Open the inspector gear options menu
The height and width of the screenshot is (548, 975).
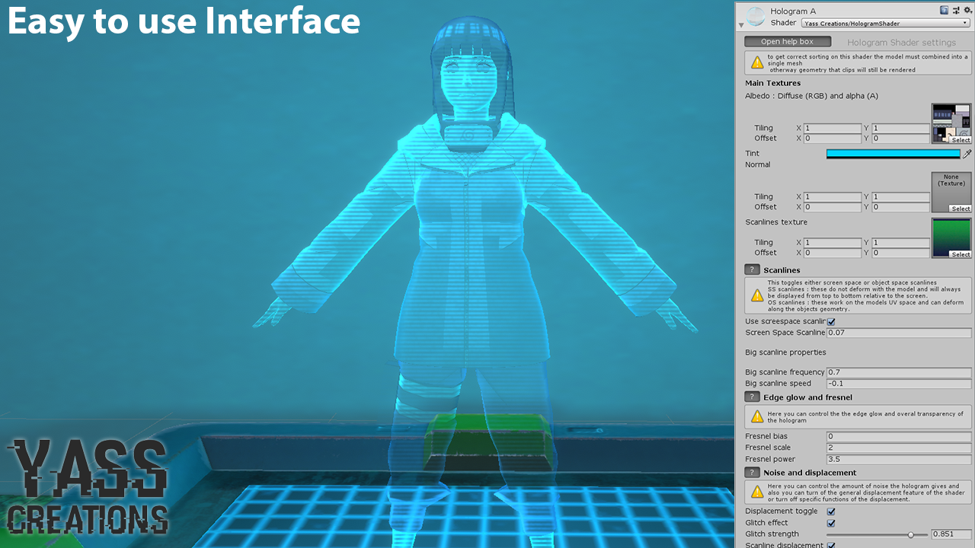[967, 9]
